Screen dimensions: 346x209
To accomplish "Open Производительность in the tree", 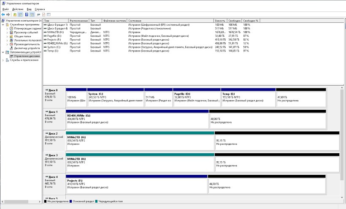I will point(27,44).
